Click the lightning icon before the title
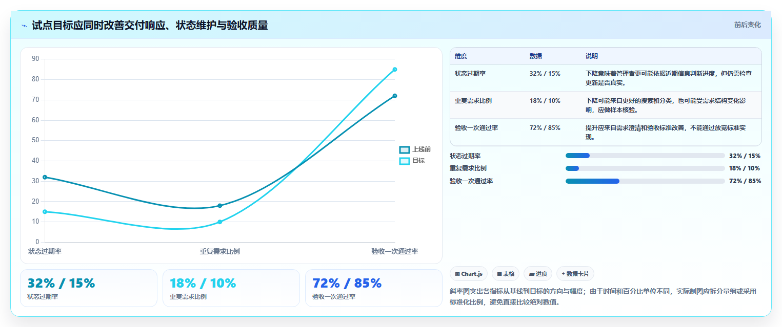The height and width of the screenshot is (327, 782). point(24,26)
